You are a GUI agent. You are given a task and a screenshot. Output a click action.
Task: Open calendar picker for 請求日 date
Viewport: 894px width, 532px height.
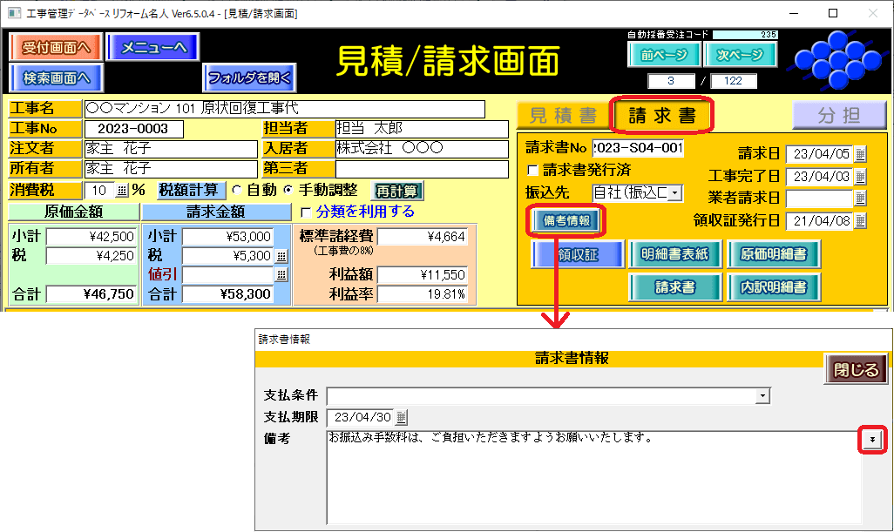860,155
